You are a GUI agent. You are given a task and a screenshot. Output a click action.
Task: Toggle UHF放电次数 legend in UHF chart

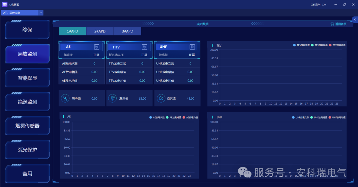point(300,117)
